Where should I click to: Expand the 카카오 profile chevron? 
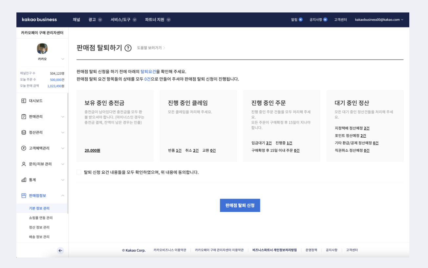pos(63,59)
